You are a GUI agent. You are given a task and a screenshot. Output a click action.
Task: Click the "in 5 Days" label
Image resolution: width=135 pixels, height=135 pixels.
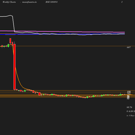[130, 116]
